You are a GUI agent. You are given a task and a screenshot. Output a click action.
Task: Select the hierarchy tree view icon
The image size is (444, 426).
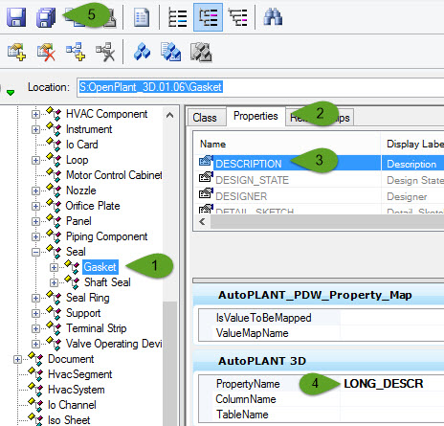(237, 17)
